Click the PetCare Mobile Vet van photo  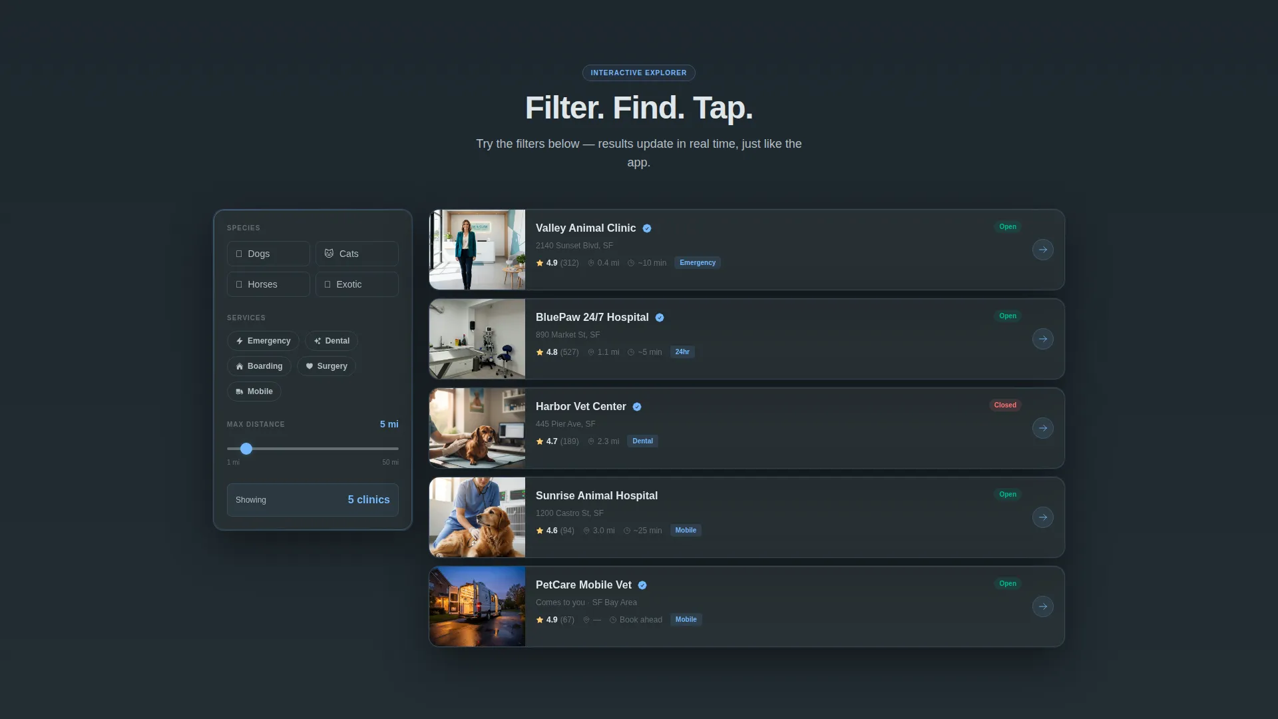[477, 606]
